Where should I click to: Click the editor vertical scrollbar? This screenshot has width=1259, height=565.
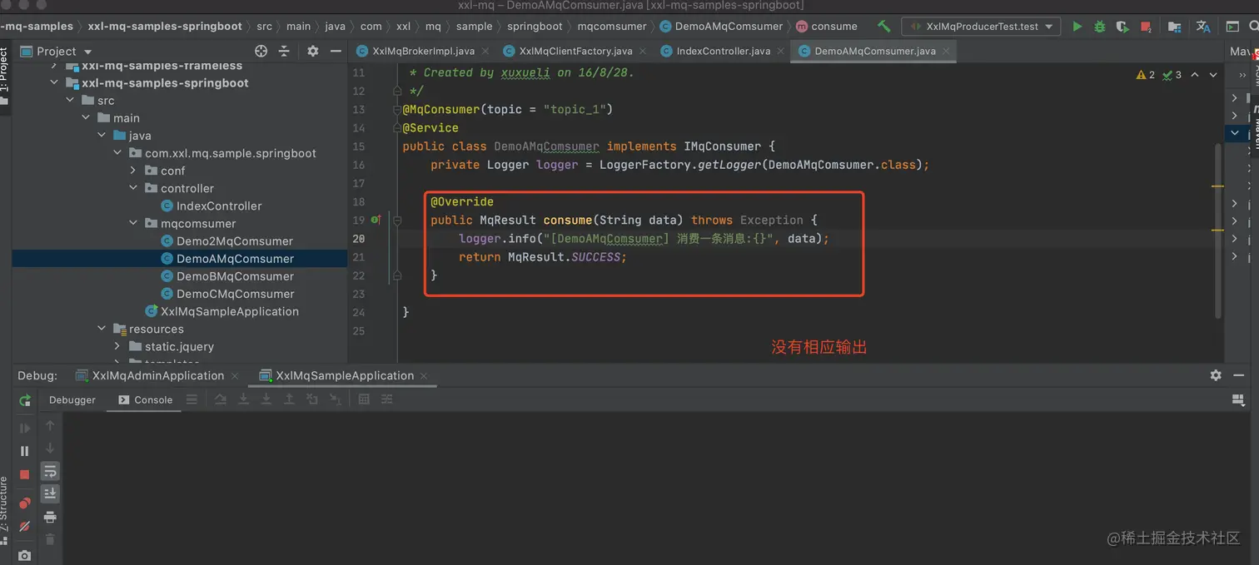(x=1217, y=230)
